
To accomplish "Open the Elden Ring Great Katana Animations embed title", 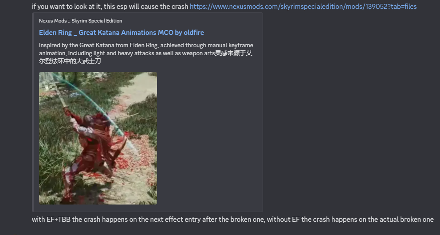I will click(x=122, y=33).
